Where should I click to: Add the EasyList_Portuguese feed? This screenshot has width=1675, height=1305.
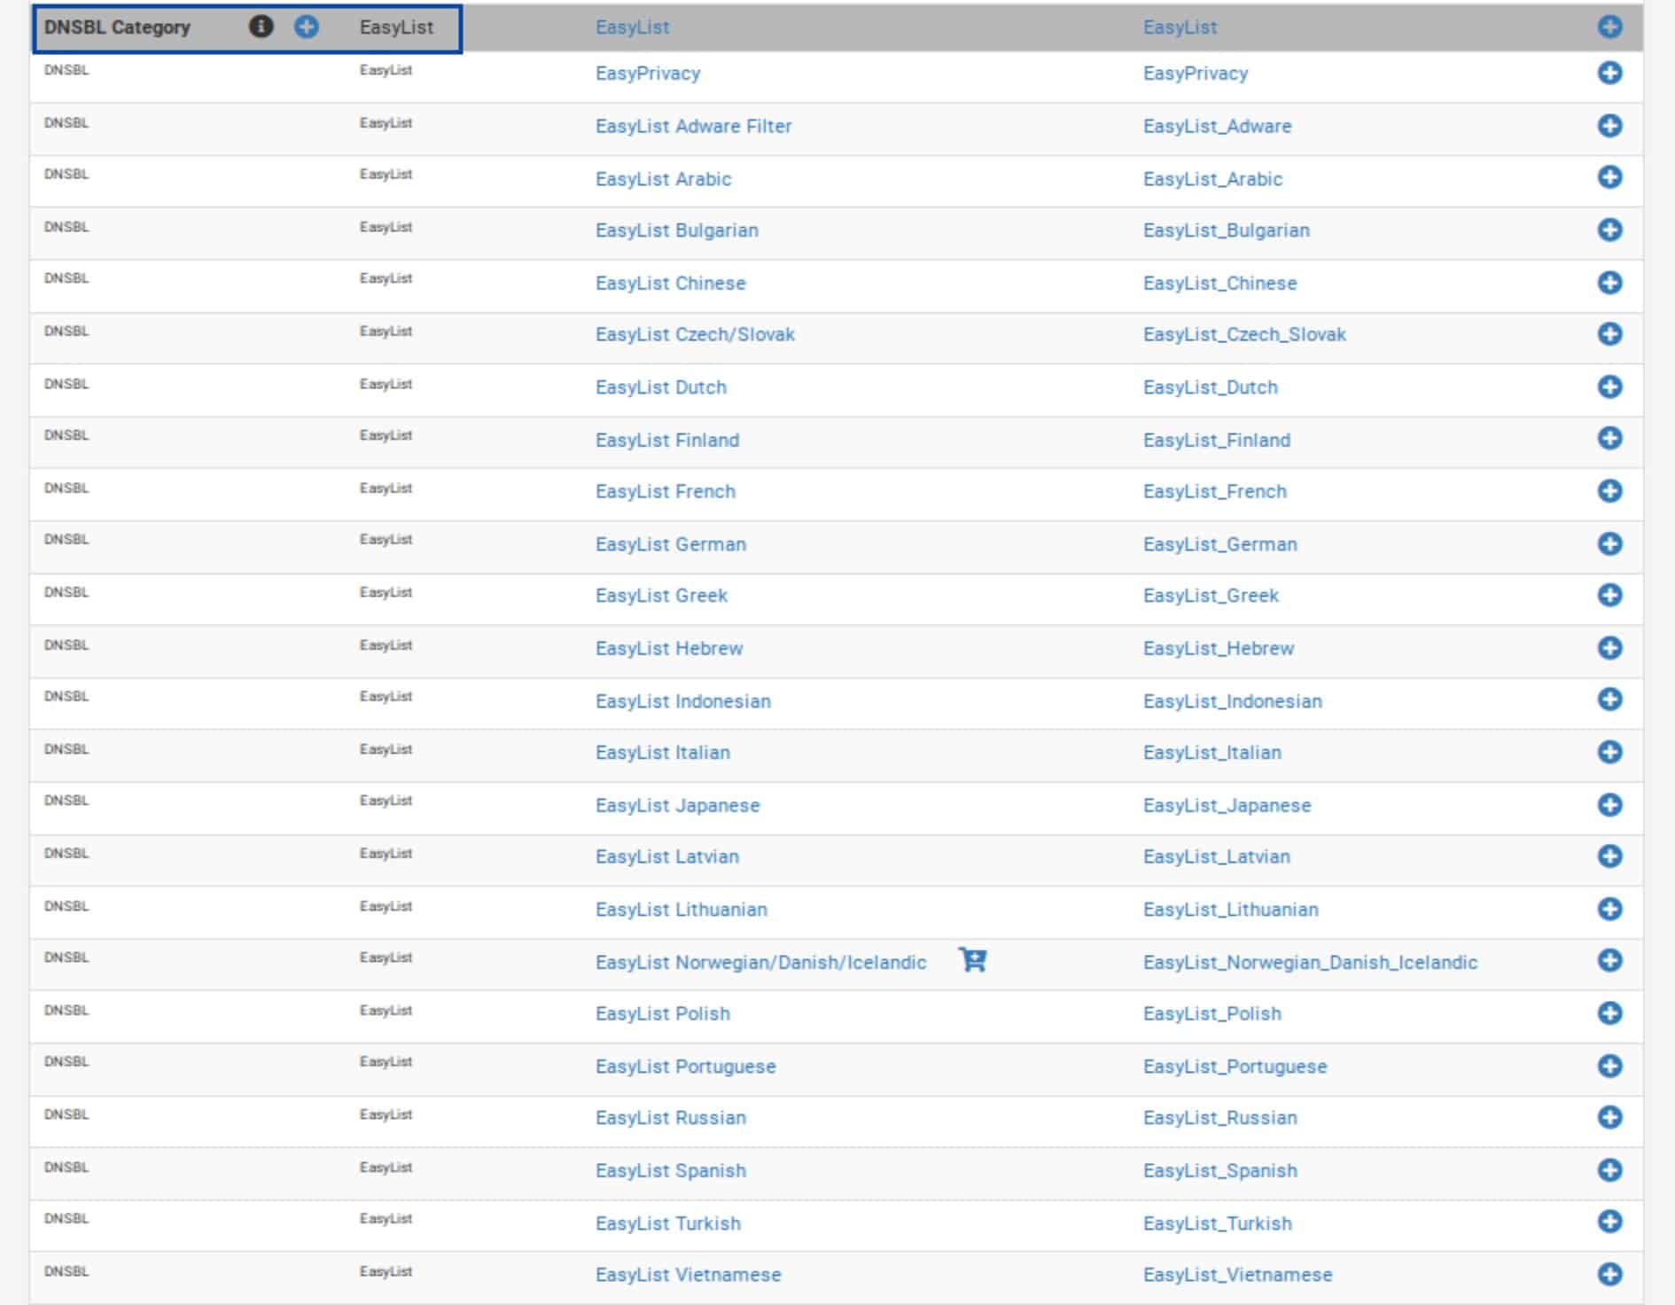pyautogui.click(x=1609, y=1066)
